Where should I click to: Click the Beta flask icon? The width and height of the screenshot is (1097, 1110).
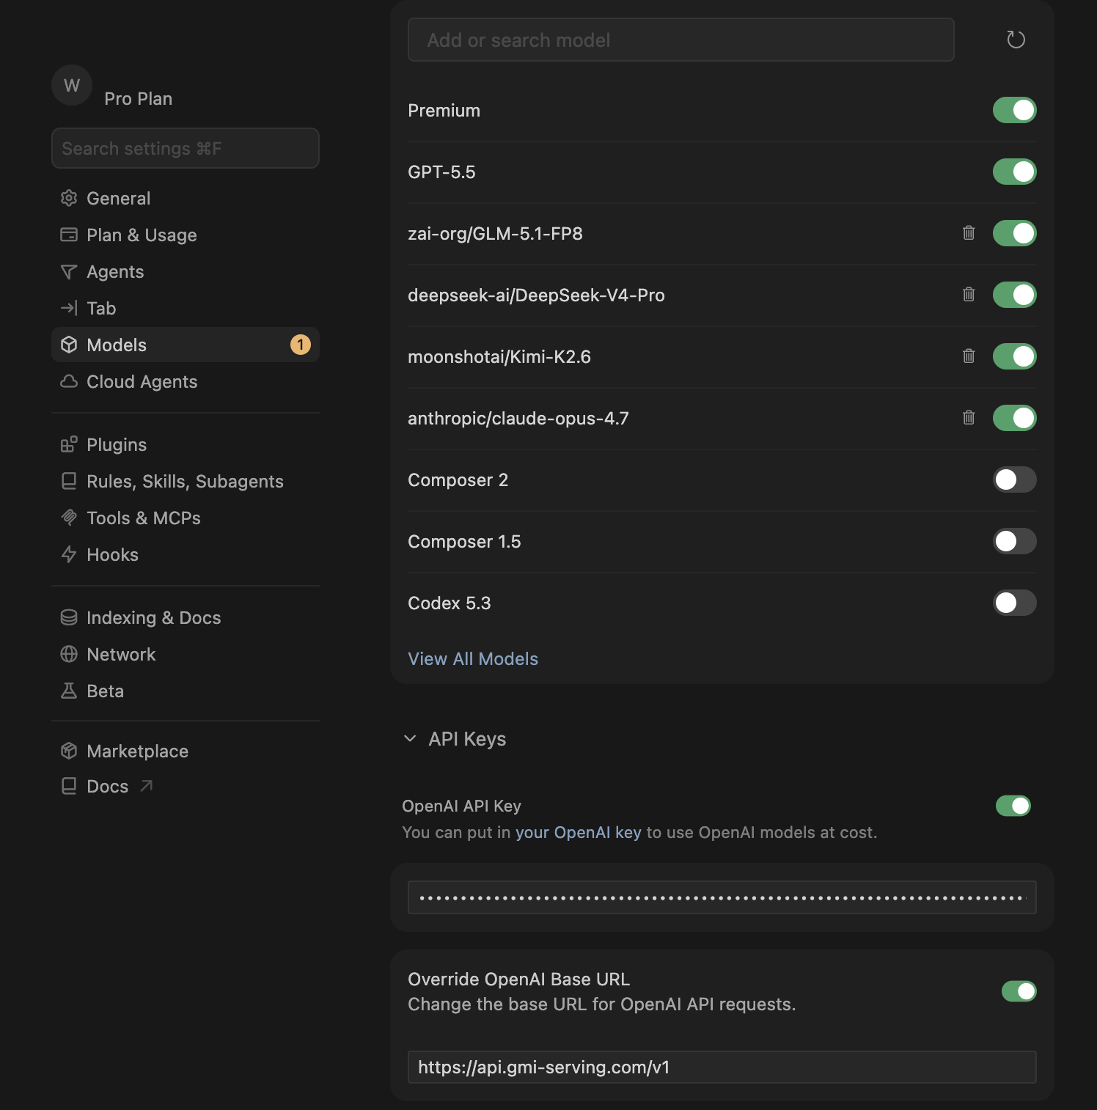pos(69,691)
